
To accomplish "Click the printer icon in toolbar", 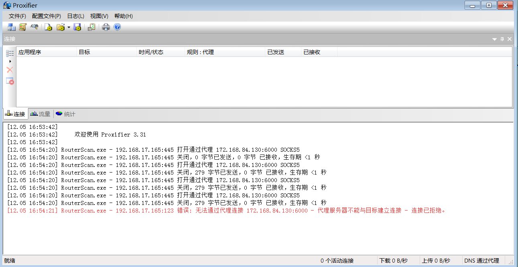I will pyautogui.click(x=106, y=27).
